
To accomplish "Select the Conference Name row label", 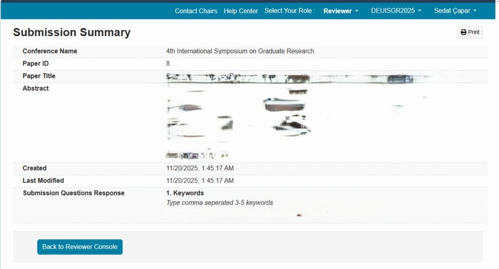I will (50, 51).
